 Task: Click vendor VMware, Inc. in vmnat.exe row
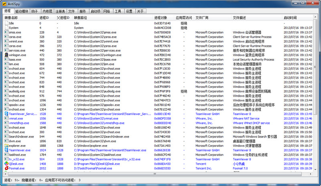[x=204, y=119]
